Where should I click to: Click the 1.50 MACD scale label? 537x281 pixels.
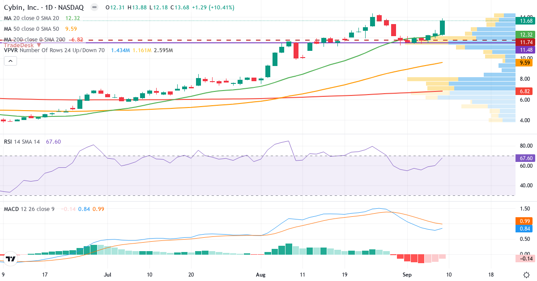(524, 209)
